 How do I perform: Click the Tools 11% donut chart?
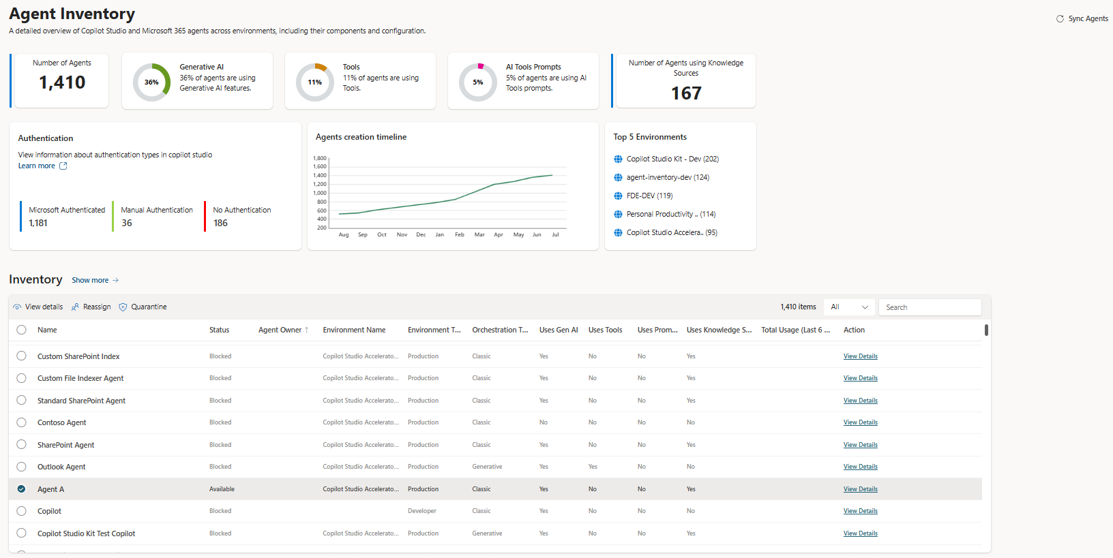coord(314,82)
